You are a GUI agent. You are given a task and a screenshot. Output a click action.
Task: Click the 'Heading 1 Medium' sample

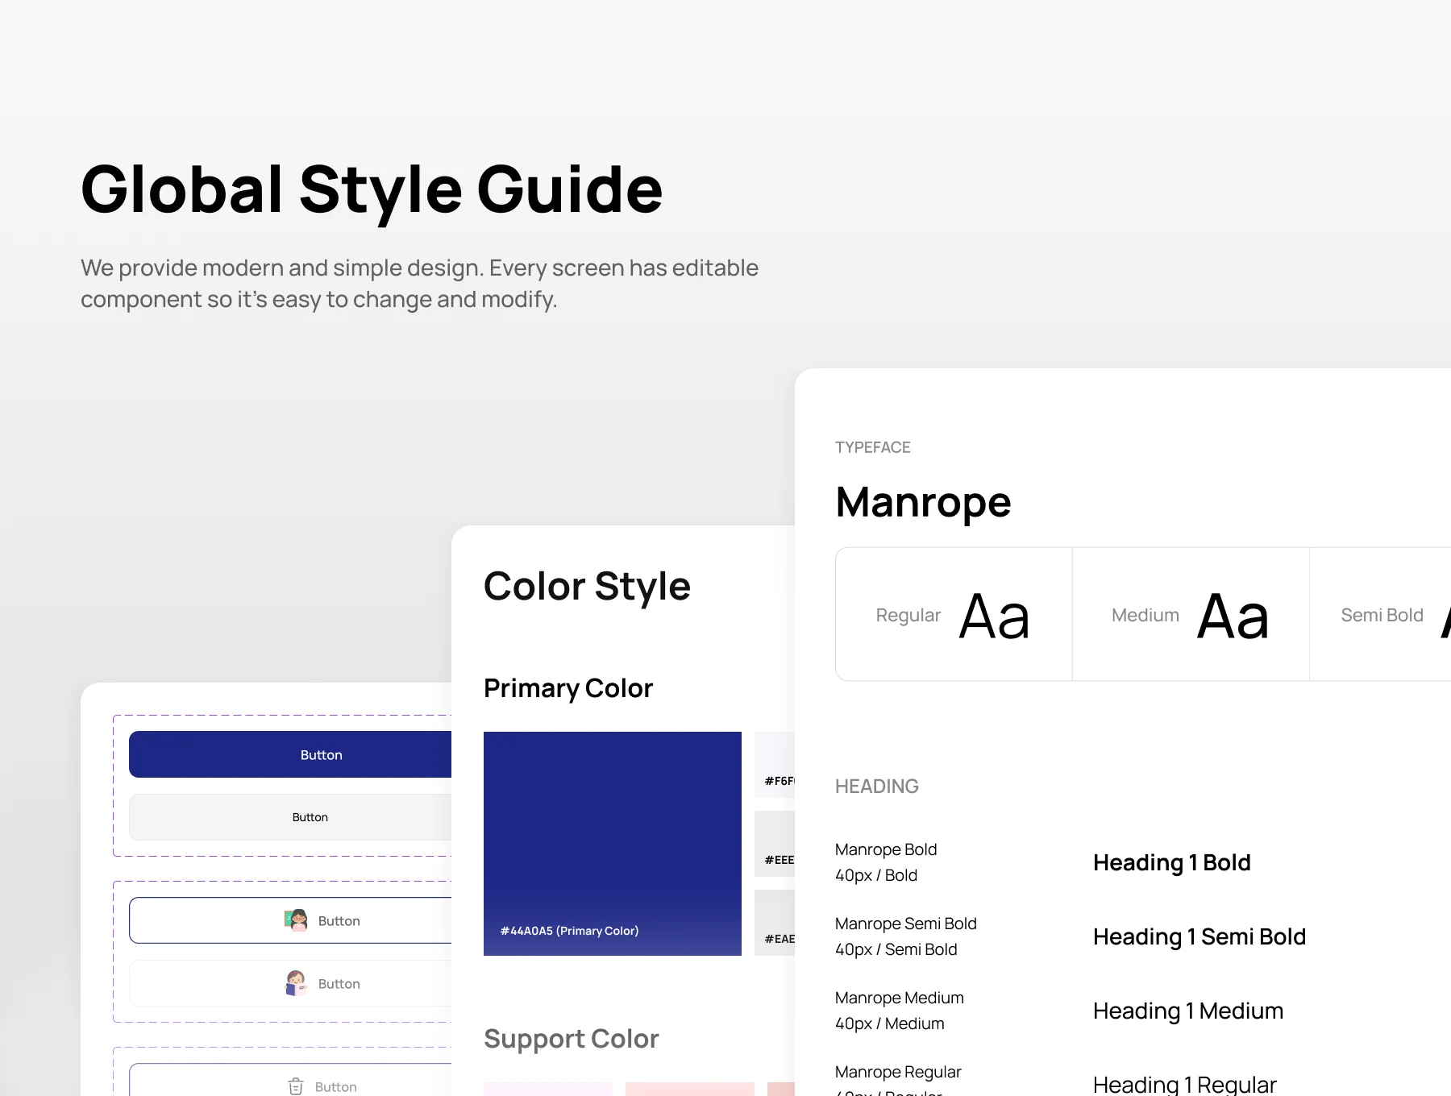[x=1188, y=1011]
